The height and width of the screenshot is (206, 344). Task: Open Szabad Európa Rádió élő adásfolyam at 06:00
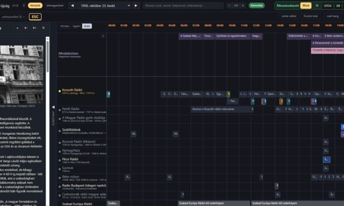point(214,203)
